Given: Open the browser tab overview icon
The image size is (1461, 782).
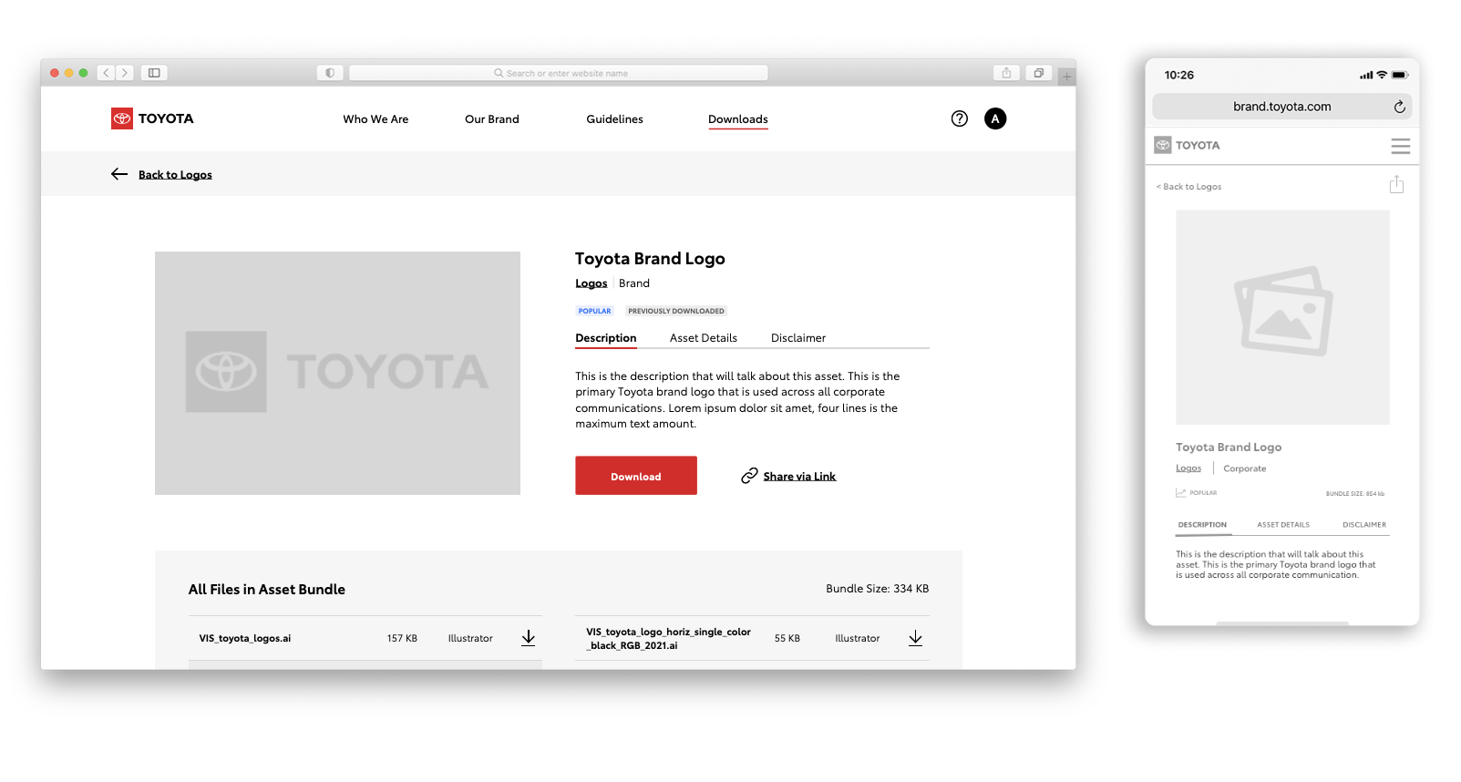Looking at the screenshot, I should tap(1038, 73).
